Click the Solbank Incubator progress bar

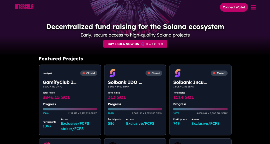[x=200, y=109]
